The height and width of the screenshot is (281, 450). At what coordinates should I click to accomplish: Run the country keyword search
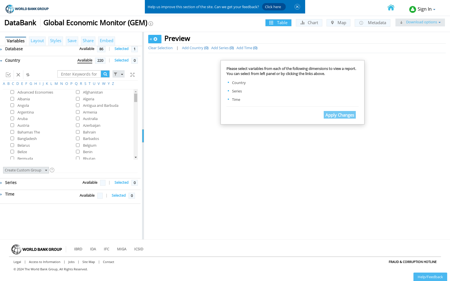click(105, 74)
